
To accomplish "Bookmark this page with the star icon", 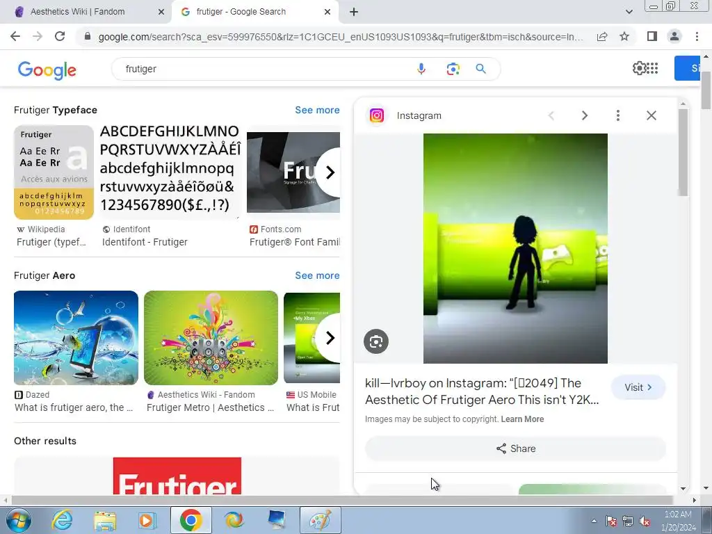I will pyautogui.click(x=624, y=36).
